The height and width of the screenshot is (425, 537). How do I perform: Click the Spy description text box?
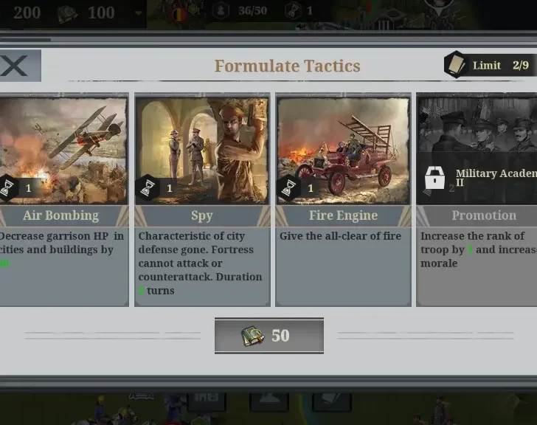tap(202, 266)
